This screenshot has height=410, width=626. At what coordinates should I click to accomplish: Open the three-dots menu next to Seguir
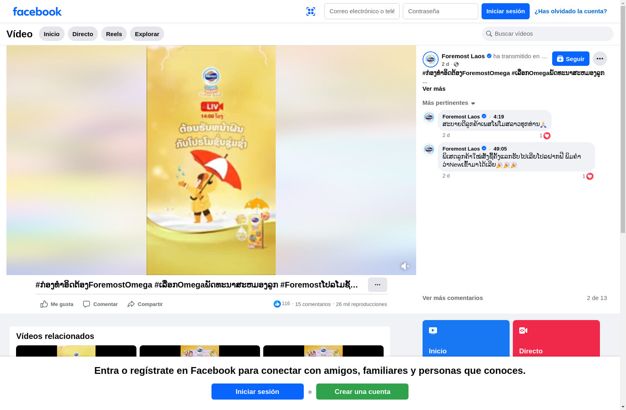tap(600, 59)
